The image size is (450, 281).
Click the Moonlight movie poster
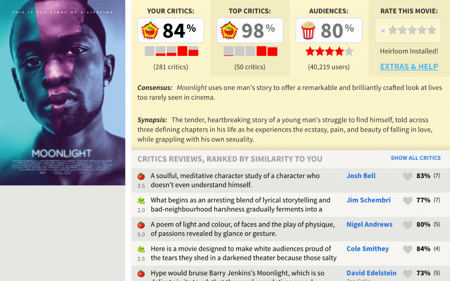pyautogui.click(x=63, y=93)
